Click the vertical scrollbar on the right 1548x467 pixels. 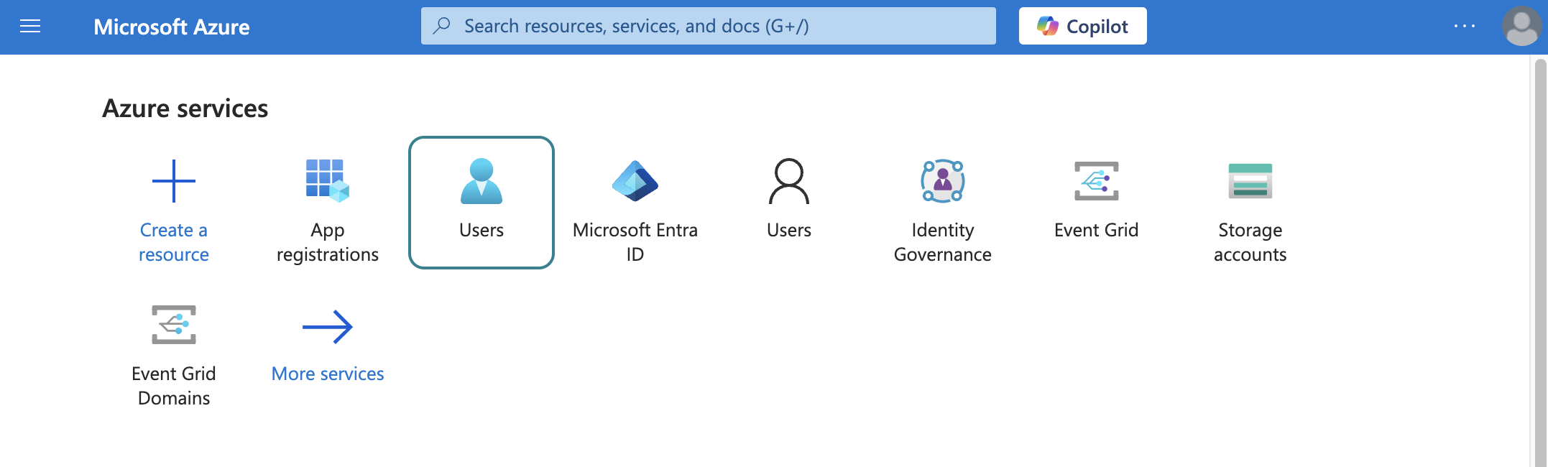1540,259
